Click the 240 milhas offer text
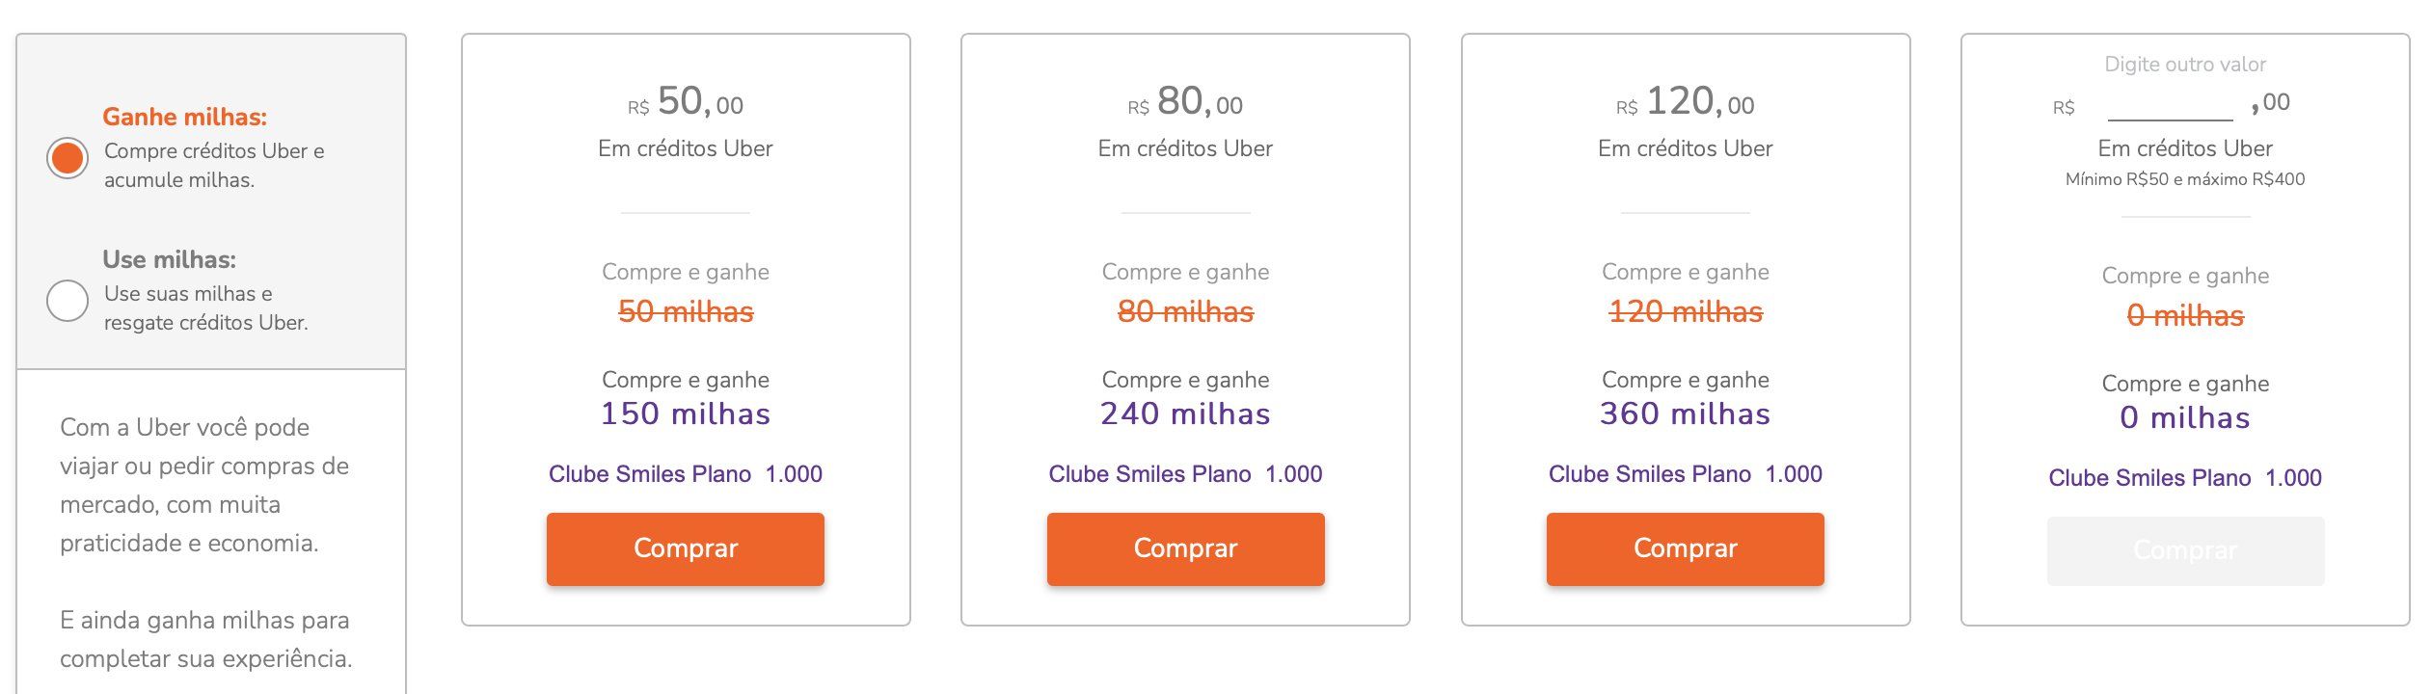Viewport: 2432px width, 694px height. pyautogui.click(x=1185, y=414)
